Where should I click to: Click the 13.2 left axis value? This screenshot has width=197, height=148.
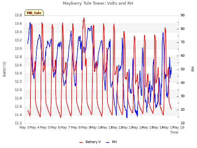point(18,40)
